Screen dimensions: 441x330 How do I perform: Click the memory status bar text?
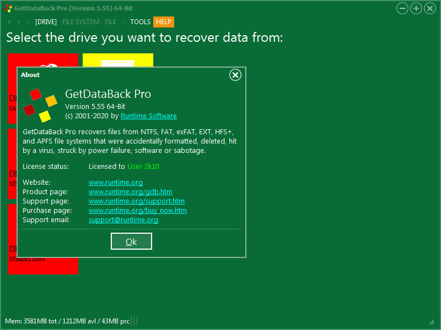point(67,321)
